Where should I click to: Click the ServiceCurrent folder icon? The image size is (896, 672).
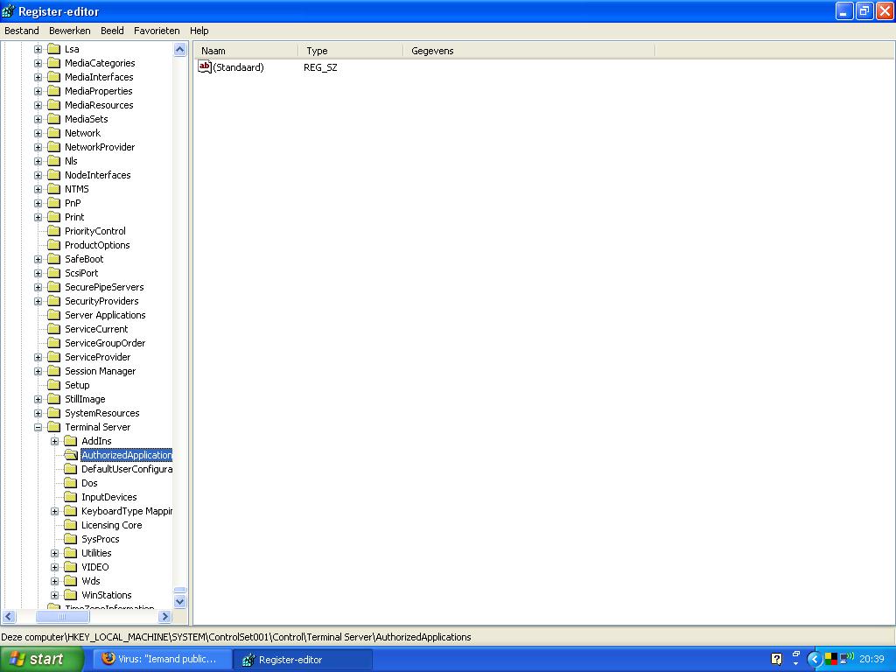click(53, 329)
